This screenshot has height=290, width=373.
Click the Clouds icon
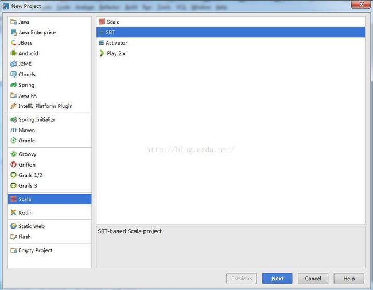pos(14,74)
